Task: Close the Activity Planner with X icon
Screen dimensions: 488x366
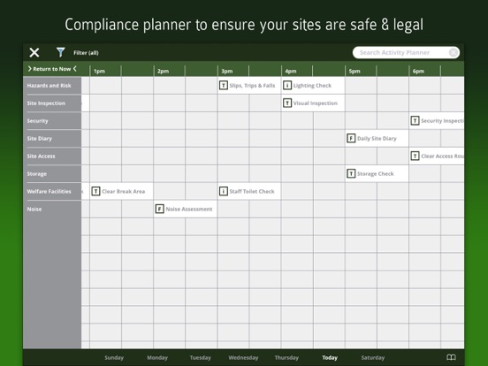Action: [x=34, y=52]
